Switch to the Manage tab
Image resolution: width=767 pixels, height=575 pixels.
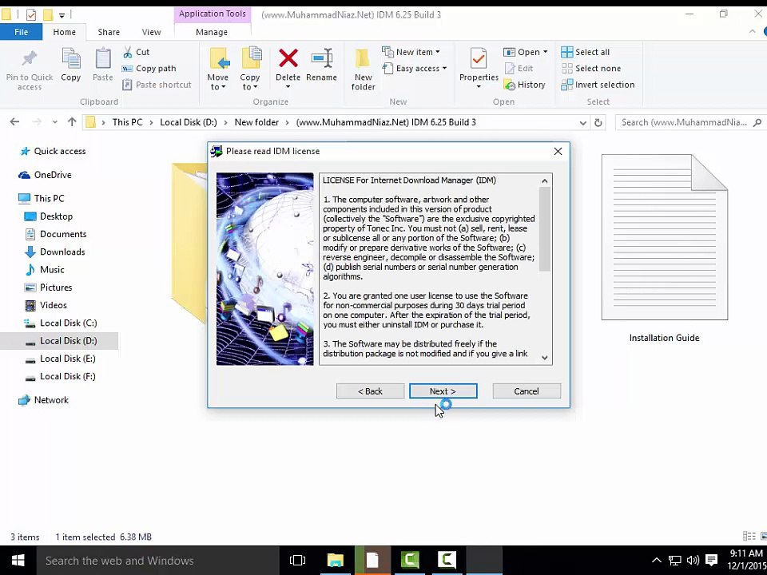212,32
